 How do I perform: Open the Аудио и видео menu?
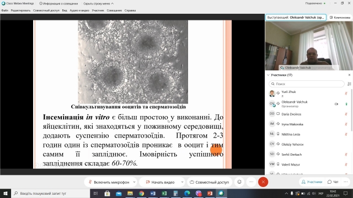point(79,10)
